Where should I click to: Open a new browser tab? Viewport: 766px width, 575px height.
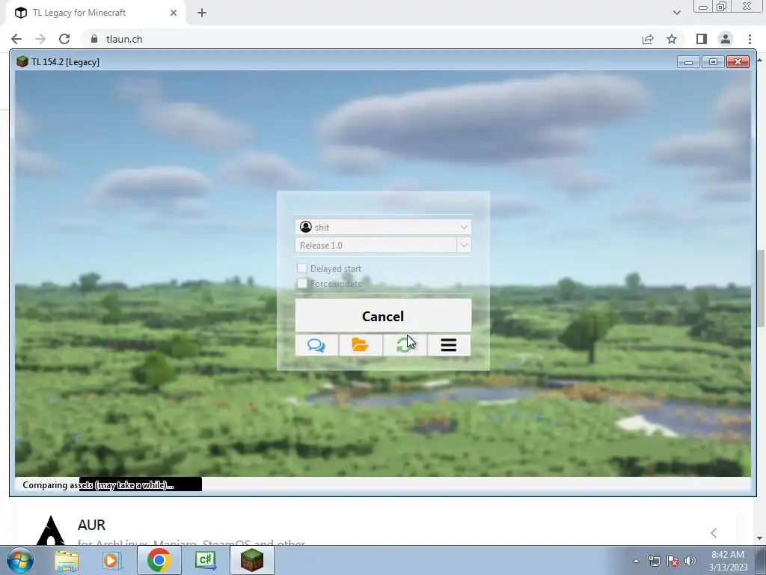point(202,13)
